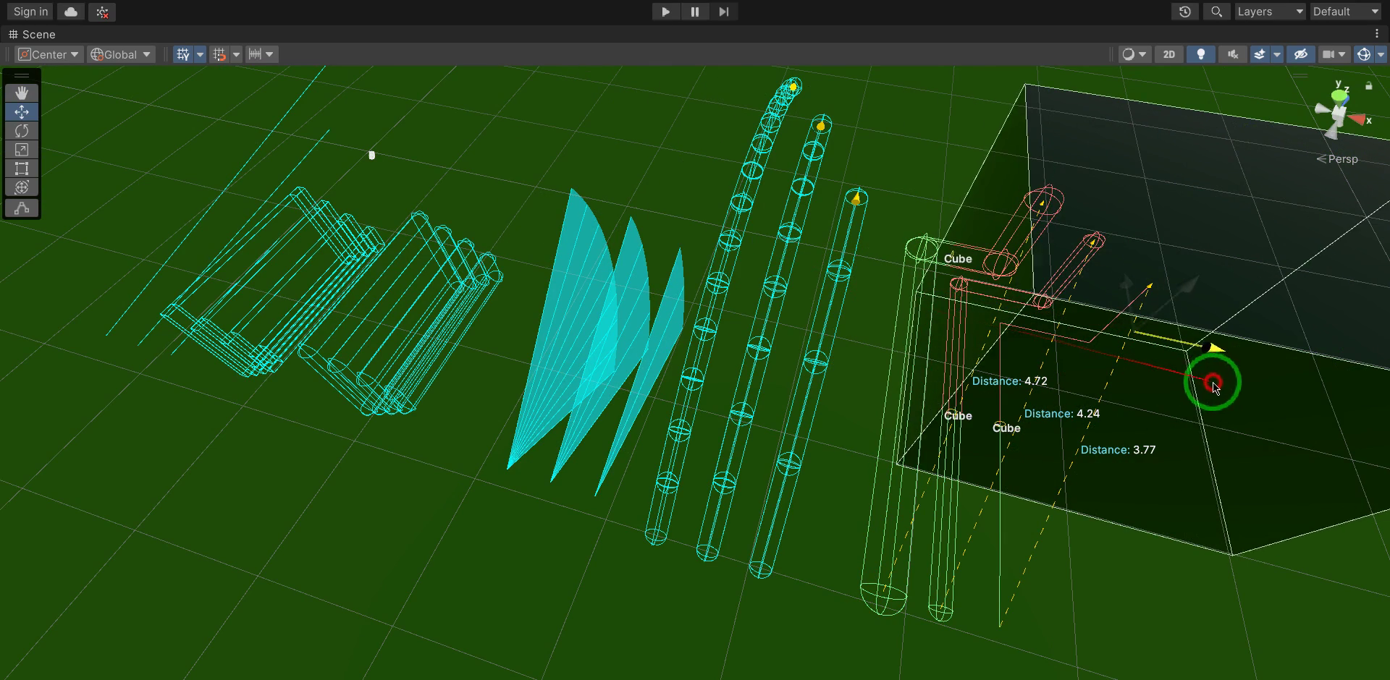Click the yellow arrow handle near the box edge
This screenshot has height=680, width=1390.
tap(1215, 349)
